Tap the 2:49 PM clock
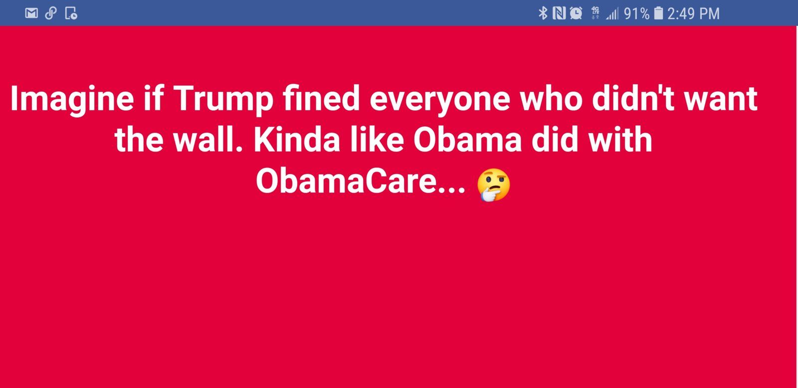Viewport: 798px width, 388px height. pos(693,13)
